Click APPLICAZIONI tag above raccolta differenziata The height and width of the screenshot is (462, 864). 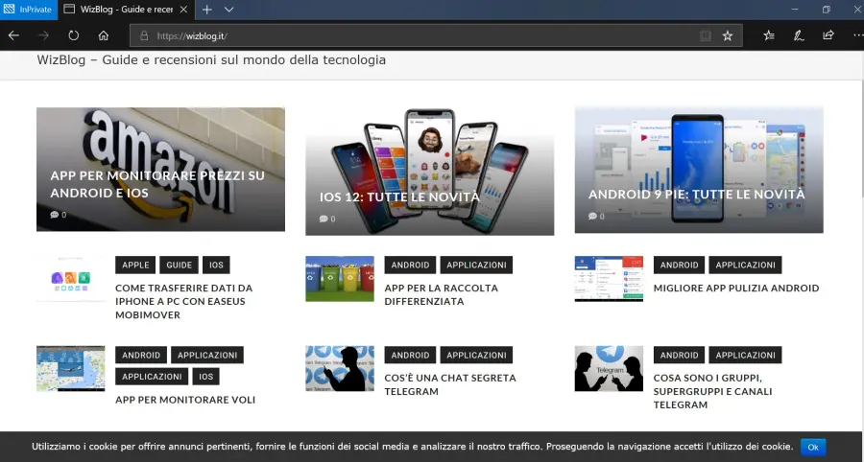[x=476, y=265]
